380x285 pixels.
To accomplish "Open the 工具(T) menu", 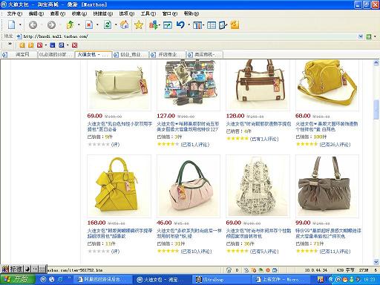I will tap(148, 13).
